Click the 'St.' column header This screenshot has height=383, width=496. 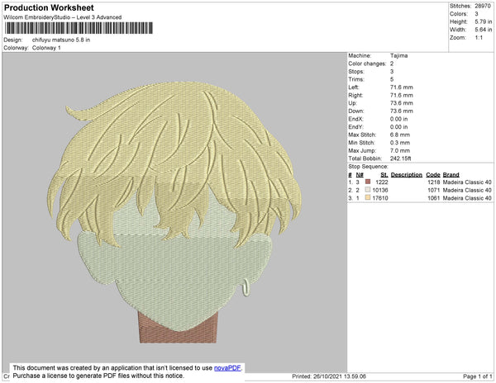[384, 175]
